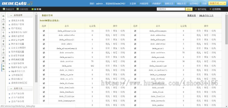
Task: Click the dede_keywords table name
Action: coord(158,101)
